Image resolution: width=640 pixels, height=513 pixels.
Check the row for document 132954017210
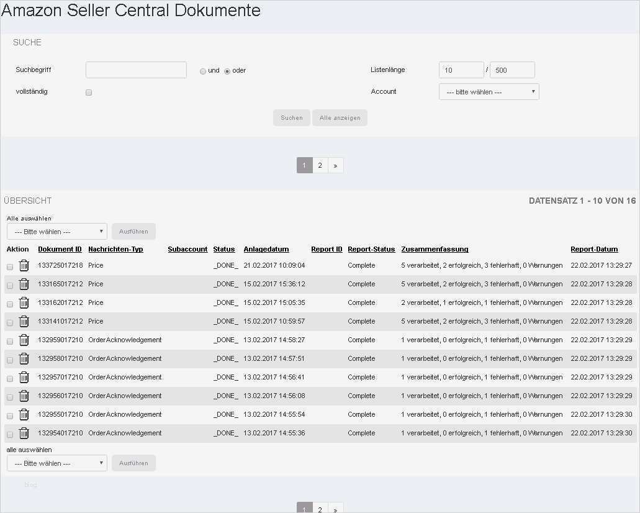pos(10,435)
